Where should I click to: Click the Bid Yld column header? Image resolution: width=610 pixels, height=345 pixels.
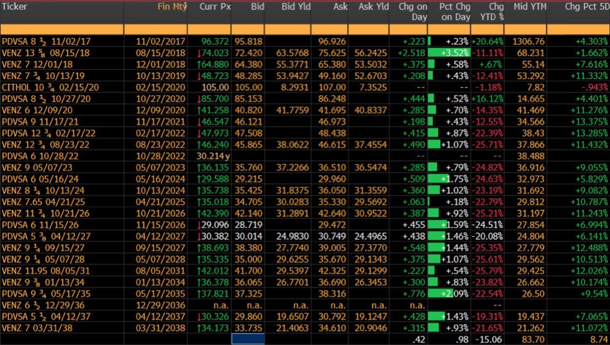click(296, 6)
